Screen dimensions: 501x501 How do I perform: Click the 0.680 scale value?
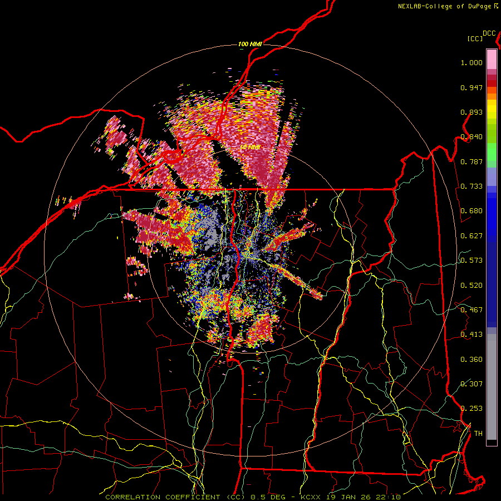[x=471, y=211]
